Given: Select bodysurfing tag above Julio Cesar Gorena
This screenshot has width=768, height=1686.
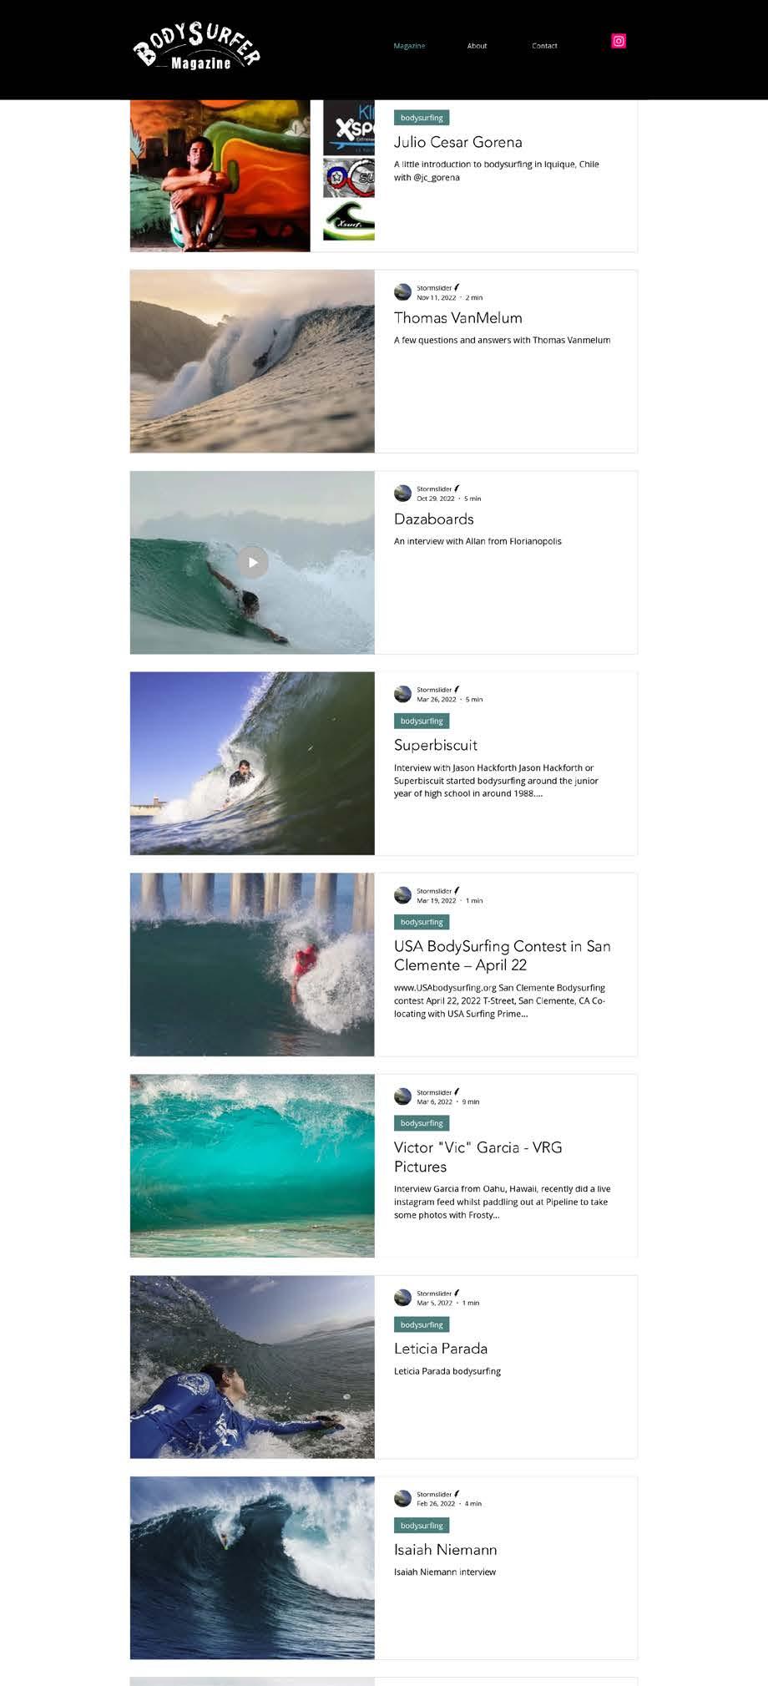Looking at the screenshot, I should (422, 118).
